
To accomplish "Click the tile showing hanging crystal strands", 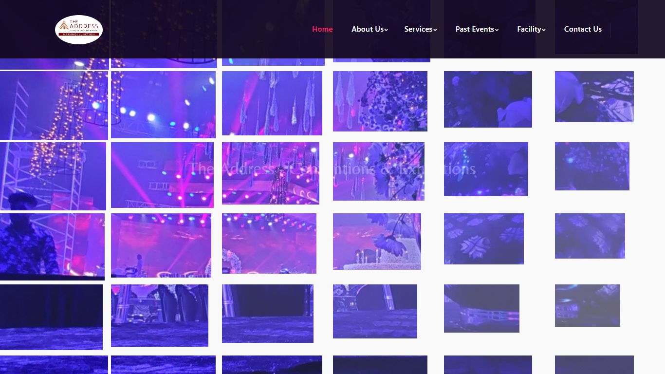I will pyautogui.click(x=272, y=103).
